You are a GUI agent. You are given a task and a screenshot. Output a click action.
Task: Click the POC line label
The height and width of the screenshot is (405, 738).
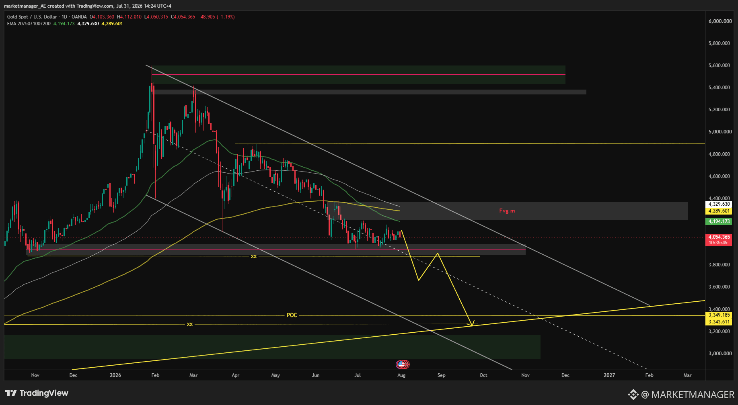click(292, 315)
